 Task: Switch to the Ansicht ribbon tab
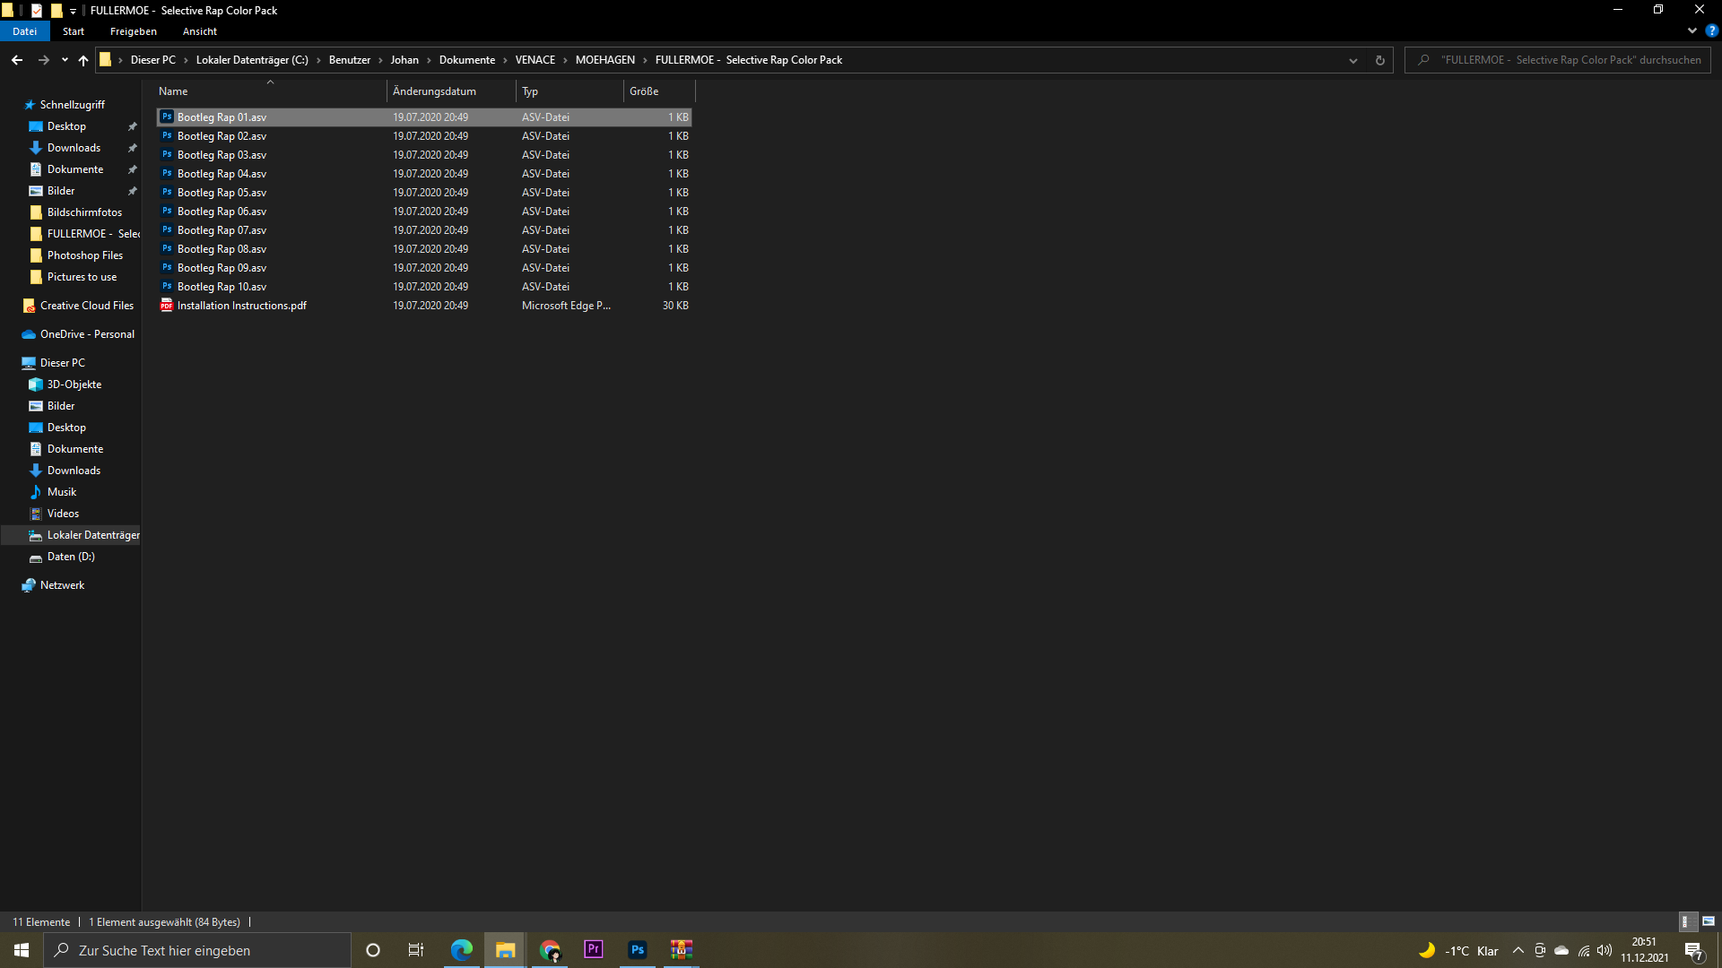click(199, 31)
